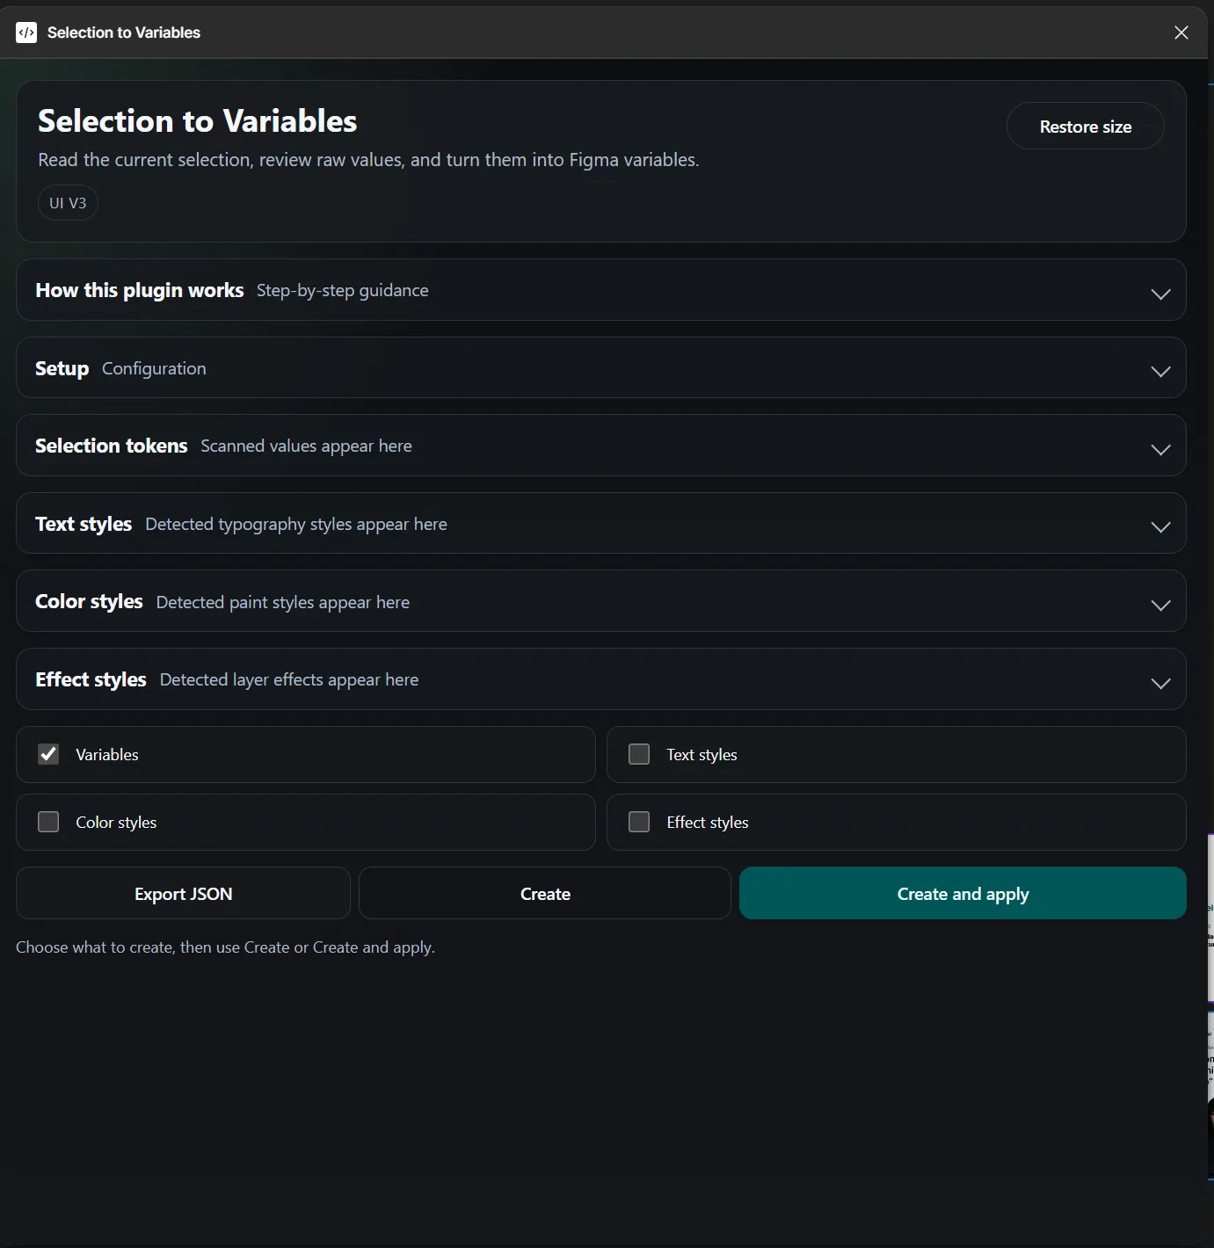Tick the Color styles checkbox

pyautogui.click(x=48, y=822)
